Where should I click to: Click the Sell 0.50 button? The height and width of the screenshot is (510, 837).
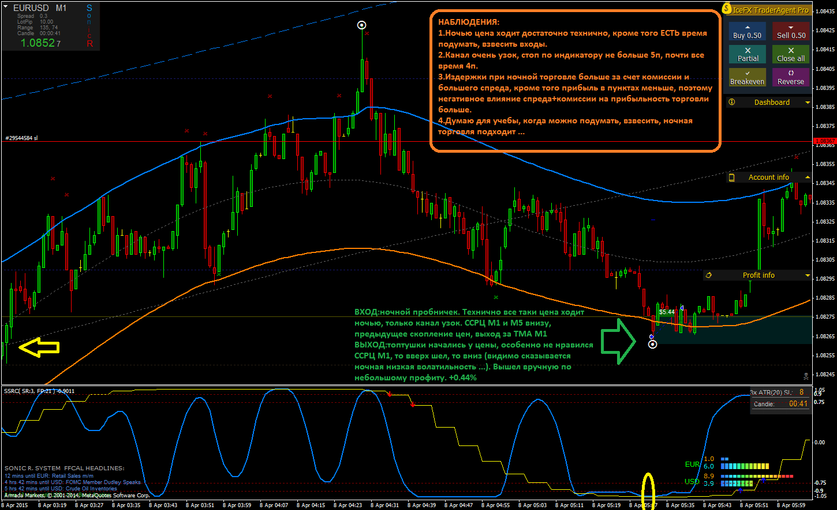tap(791, 32)
